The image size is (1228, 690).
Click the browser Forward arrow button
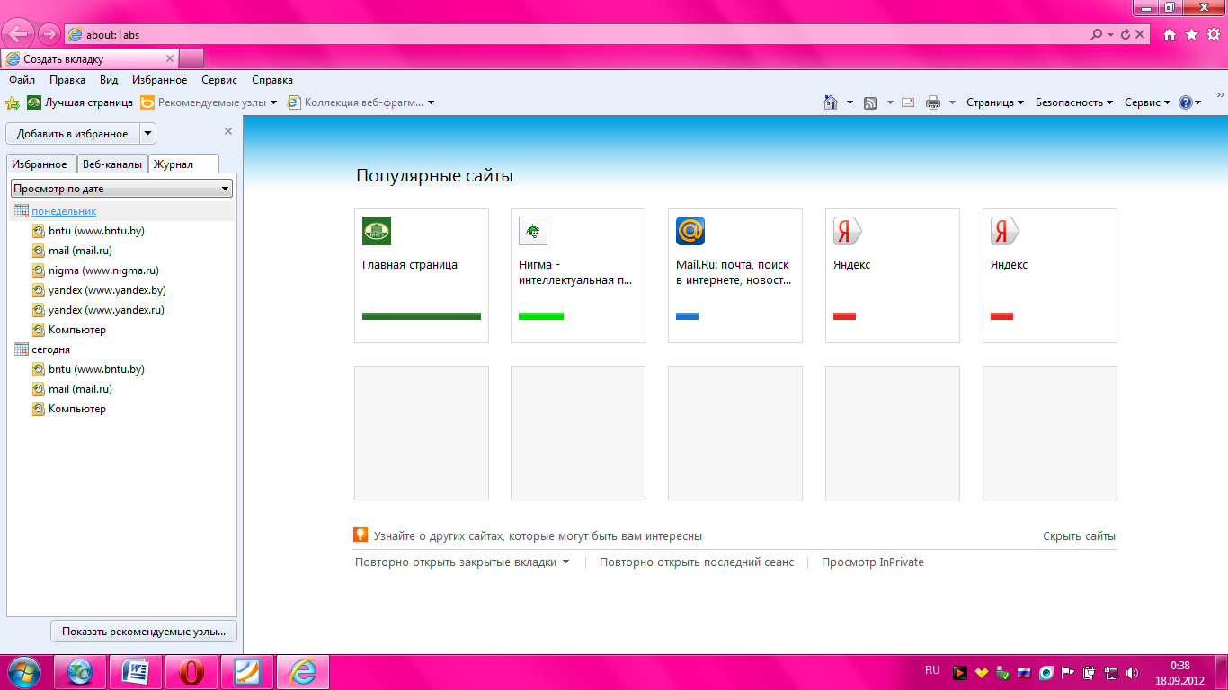[50, 35]
